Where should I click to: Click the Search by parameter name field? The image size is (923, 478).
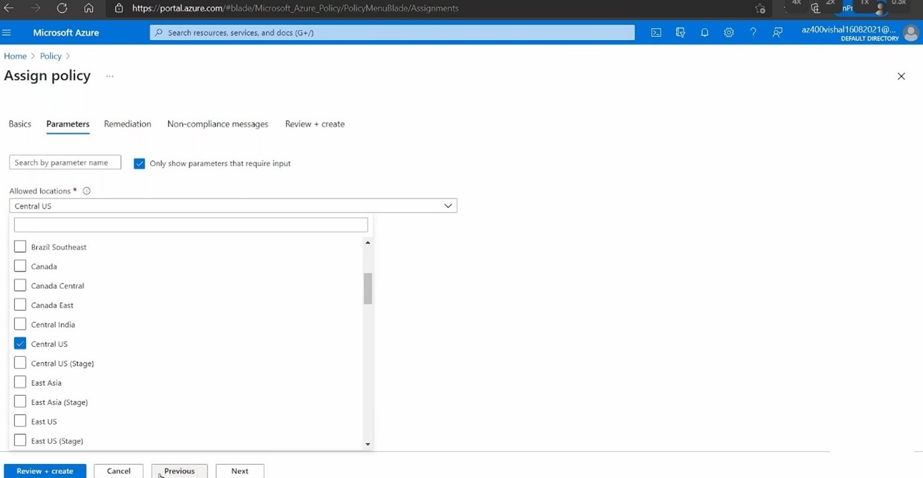coord(65,162)
